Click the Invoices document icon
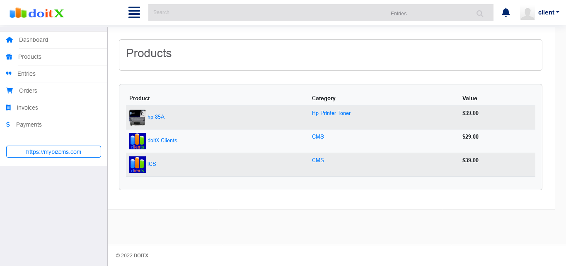 (x=8, y=108)
